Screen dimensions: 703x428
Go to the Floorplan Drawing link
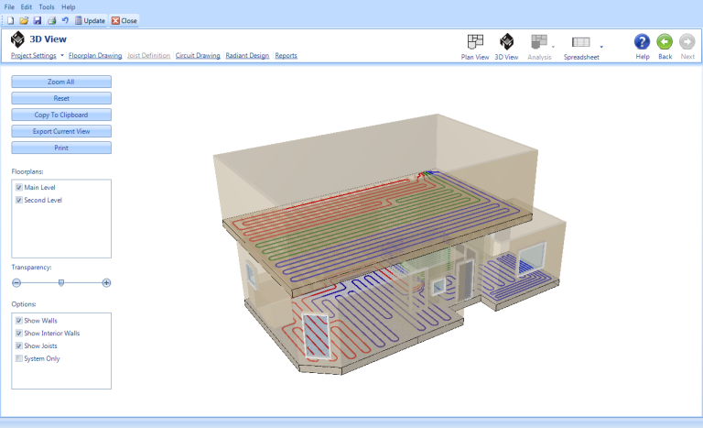pos(95,56)
